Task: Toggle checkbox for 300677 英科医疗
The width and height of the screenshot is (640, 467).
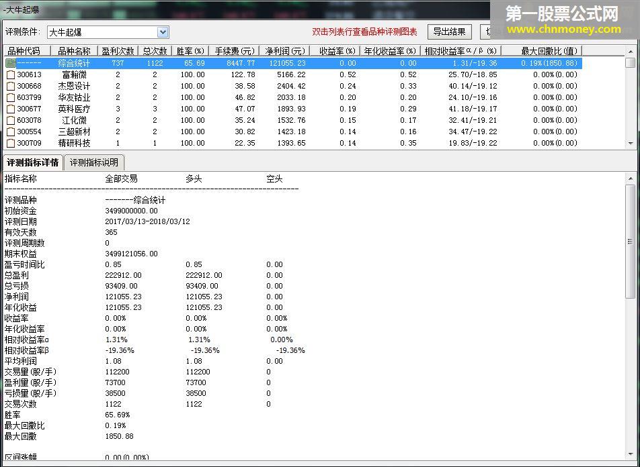Action: 11,109
